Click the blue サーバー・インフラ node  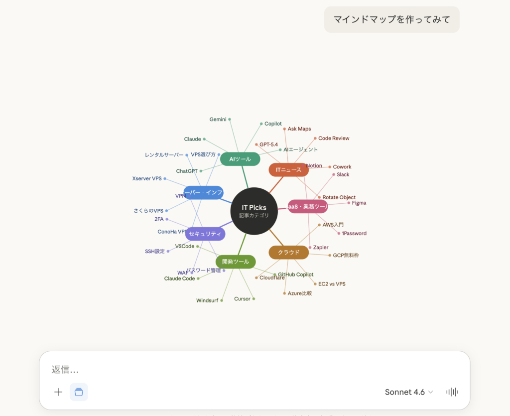[204, 193]
